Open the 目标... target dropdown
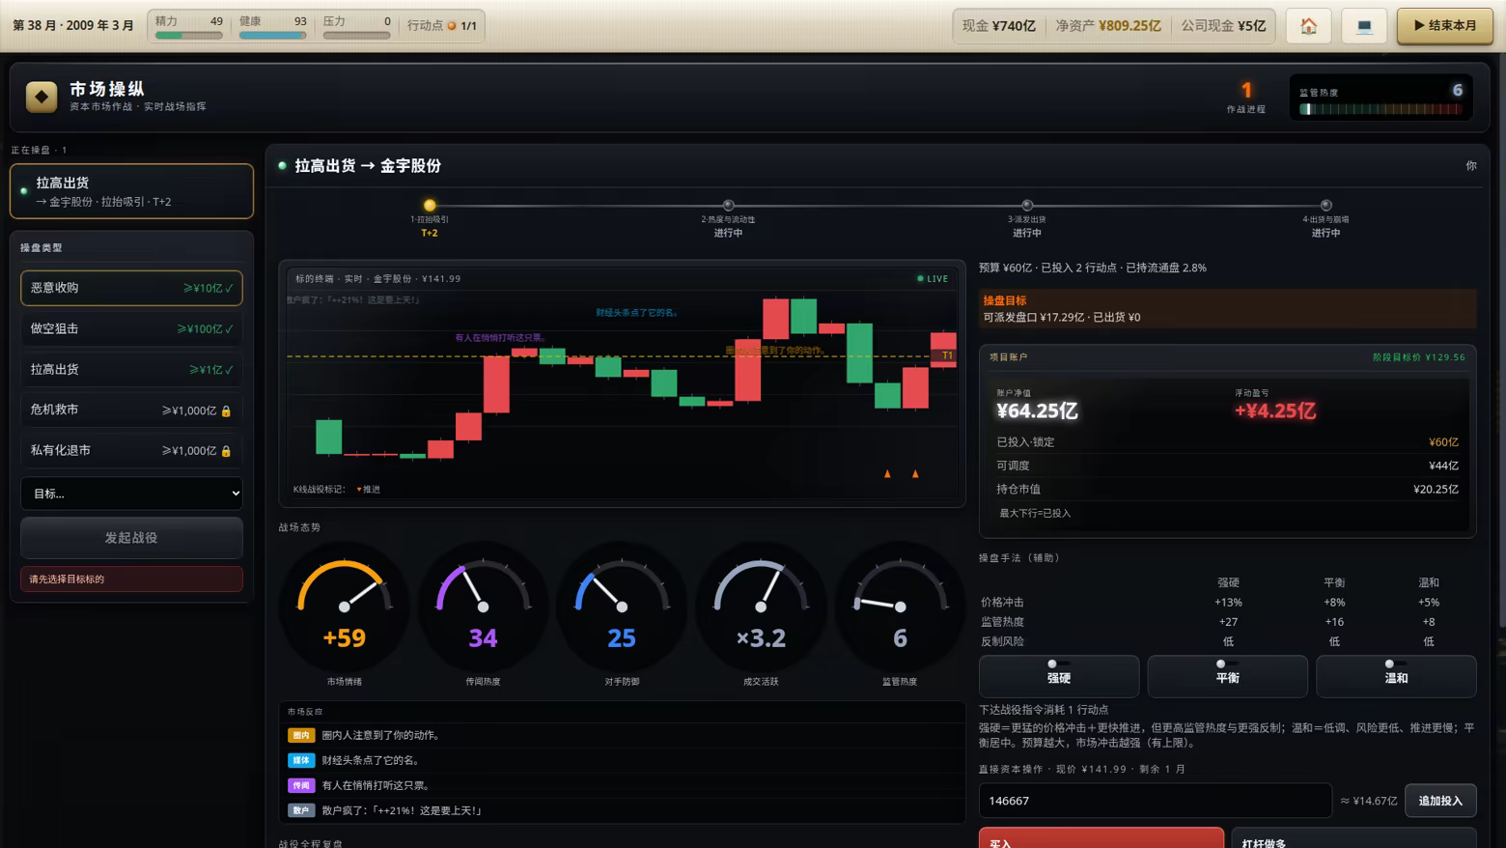 pyautogui.click(x=131, y=494)
